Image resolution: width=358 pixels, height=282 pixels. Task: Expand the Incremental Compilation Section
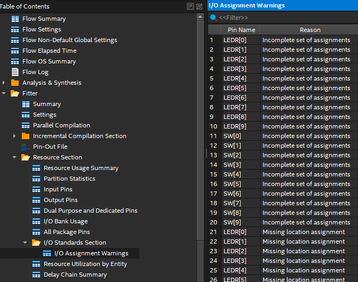point(15,136)
